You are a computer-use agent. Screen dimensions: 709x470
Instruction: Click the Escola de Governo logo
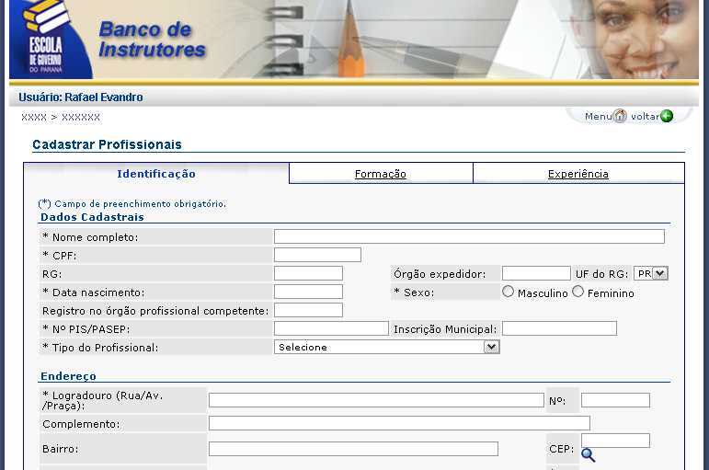point(51,39)
